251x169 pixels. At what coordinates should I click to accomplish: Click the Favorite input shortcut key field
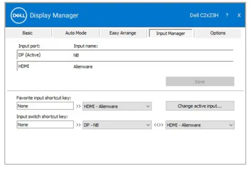45,106
